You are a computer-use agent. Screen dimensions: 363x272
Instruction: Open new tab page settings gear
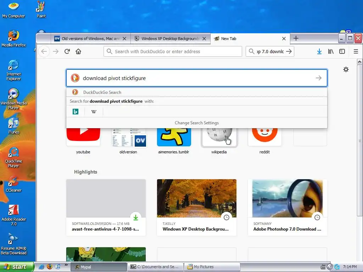point(346,69)
